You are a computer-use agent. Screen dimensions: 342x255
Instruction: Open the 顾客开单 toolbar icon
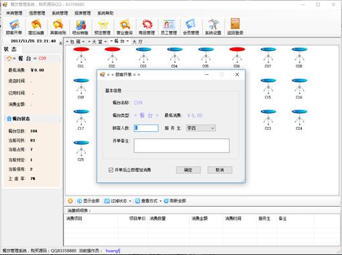(x=14, y=27)
